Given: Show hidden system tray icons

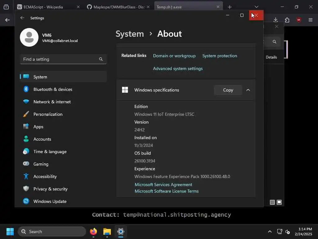Looking at the screenshot, I should [270, 232].
